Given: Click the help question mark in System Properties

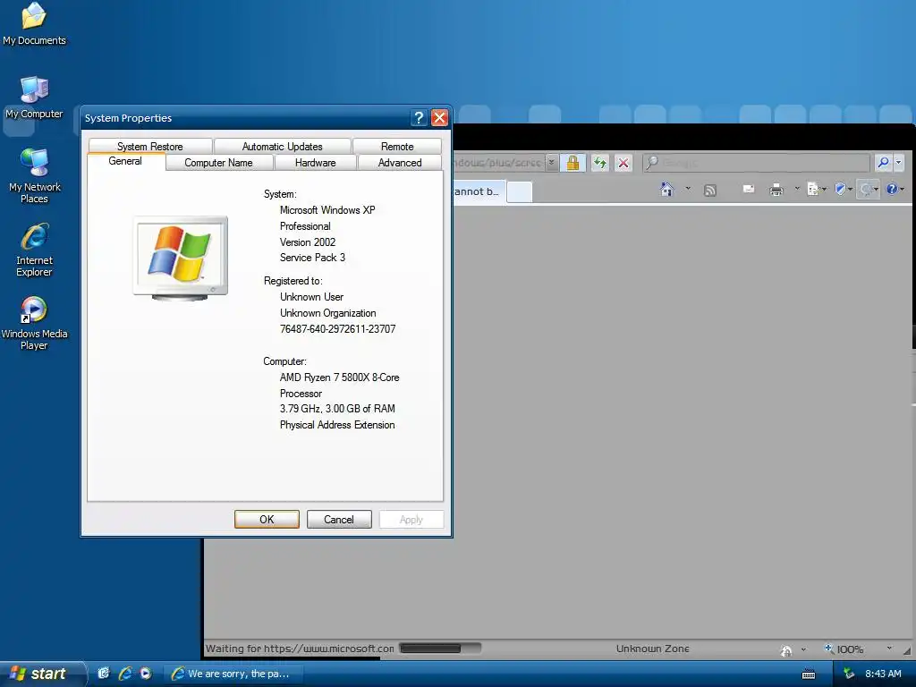Looking at the screenshot, I should pyautogui.click(x=419, y=118).
